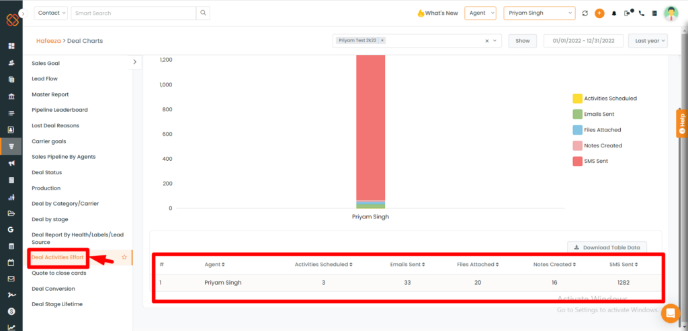
Task: Open the Contact search type dropdown
Action: pyautogui.click(x=51, y=13)
